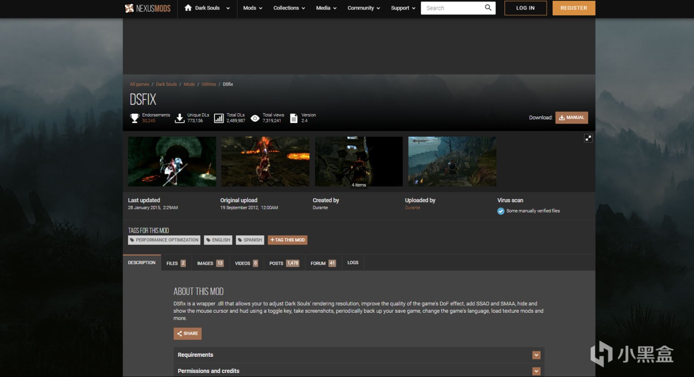Screen dimensions: 694x377
Task: Open the first tunnel screenshot thumbnail
Action: [172, 161]
